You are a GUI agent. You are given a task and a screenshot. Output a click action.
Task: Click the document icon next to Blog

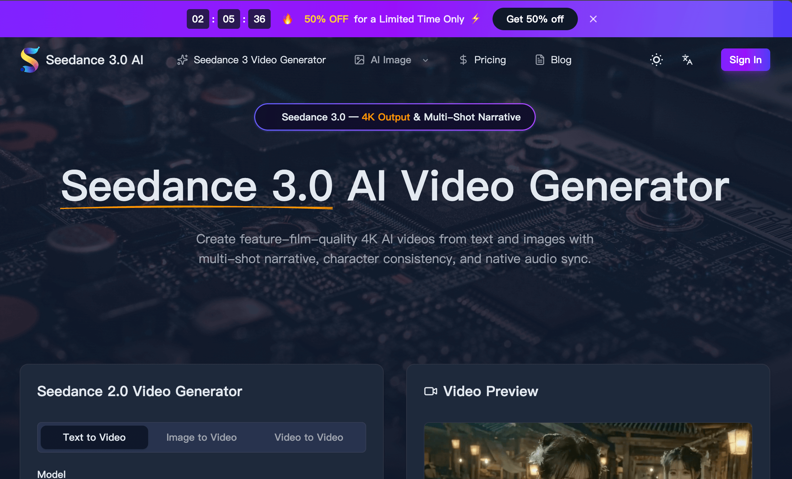coord(540,60)
